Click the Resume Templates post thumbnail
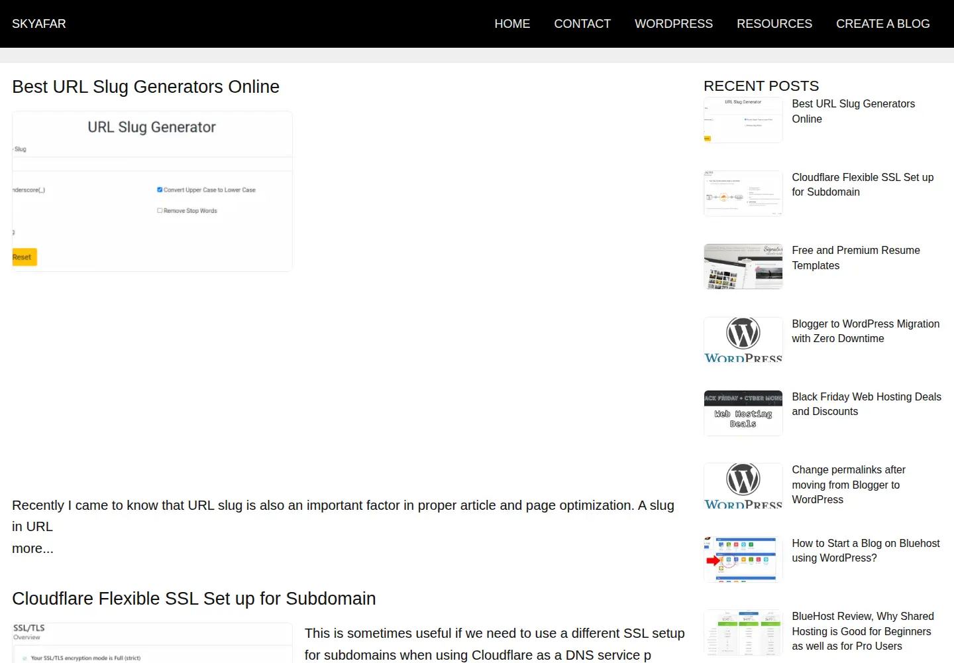 pyautogui.click(x=743, y=267)
